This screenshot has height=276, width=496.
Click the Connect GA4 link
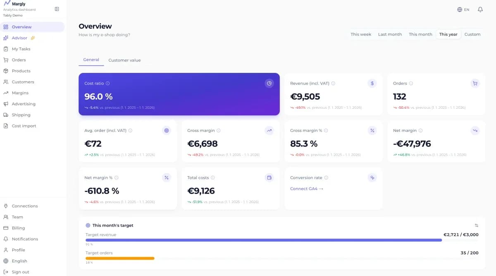coord(305,189)
